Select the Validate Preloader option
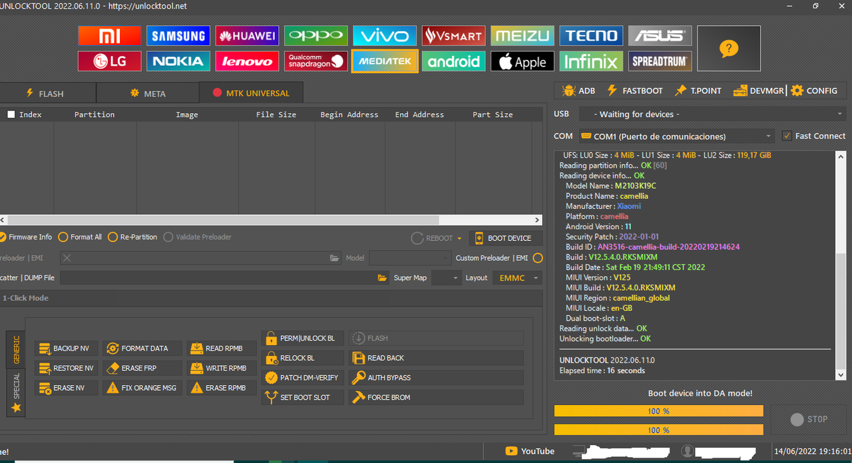 198,237
